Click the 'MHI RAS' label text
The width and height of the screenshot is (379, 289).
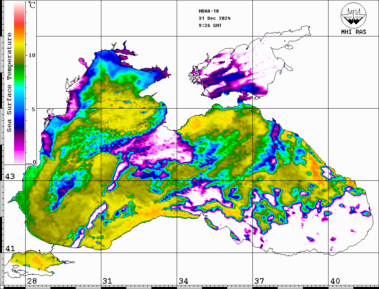tap(353, 32)
